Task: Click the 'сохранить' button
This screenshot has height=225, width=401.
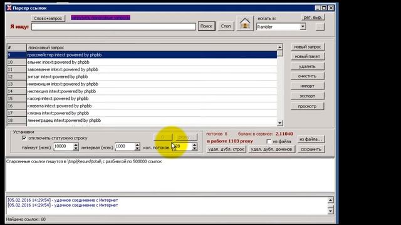Action: [x=311, y=149]
